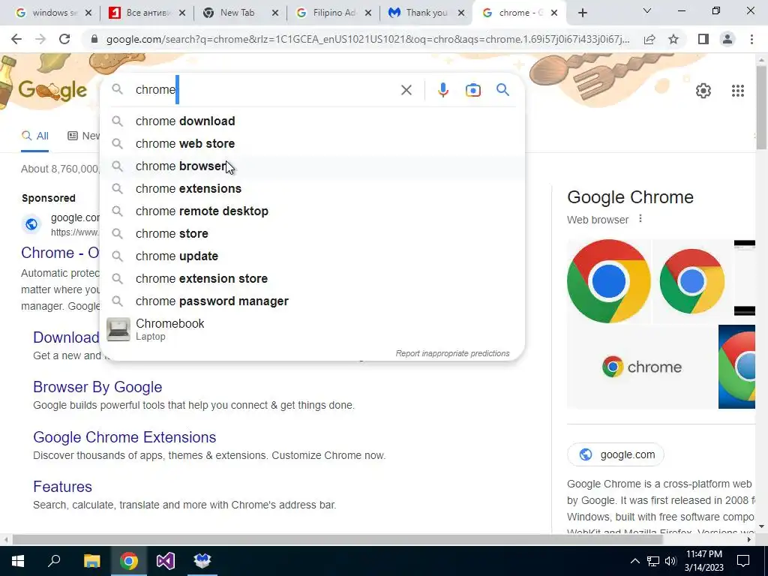
Task: Open a new tab with plus button
Action: pyautogui.click(x=582, y=13)
